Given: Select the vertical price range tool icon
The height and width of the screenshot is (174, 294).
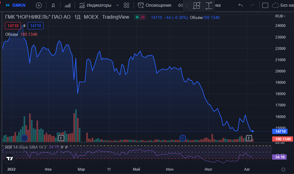Looking at the screenshot, I should coord(209,6).
